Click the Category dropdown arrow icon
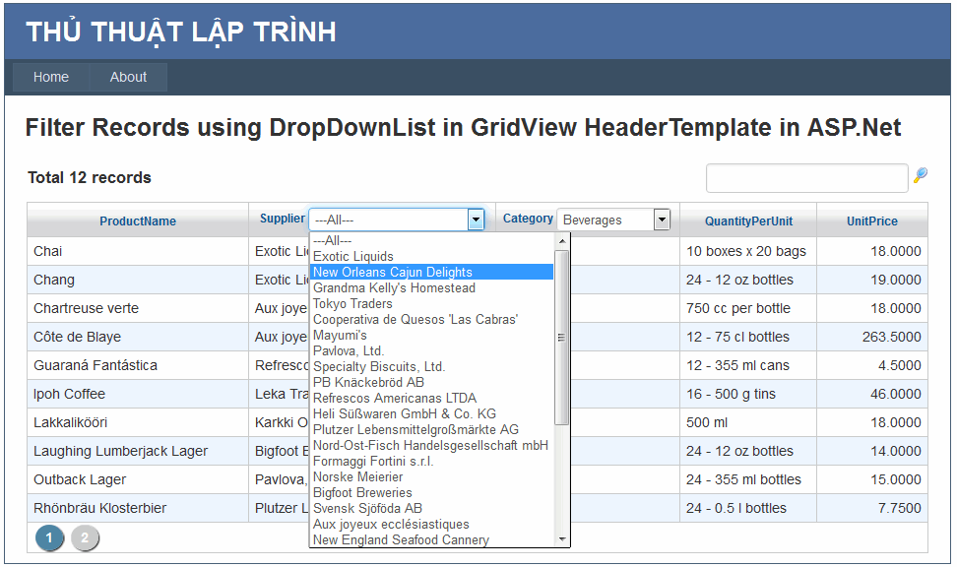Viewport: 957px width, 567px height. (661, 219)
